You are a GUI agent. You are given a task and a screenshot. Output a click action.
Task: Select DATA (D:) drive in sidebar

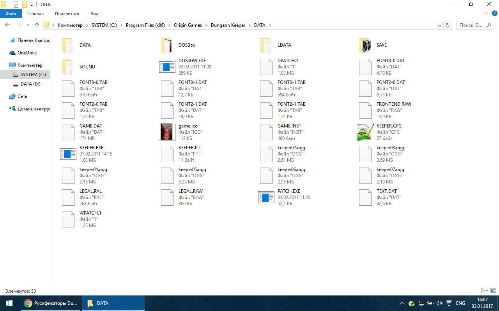[26, 84]
